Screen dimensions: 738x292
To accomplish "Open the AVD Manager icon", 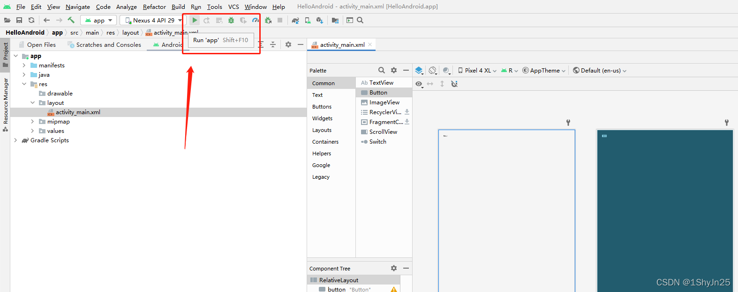I will [308, 20].
